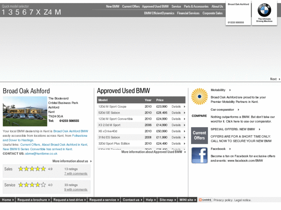
Task: Click arrow beside Motability heading
Action: 230,90
